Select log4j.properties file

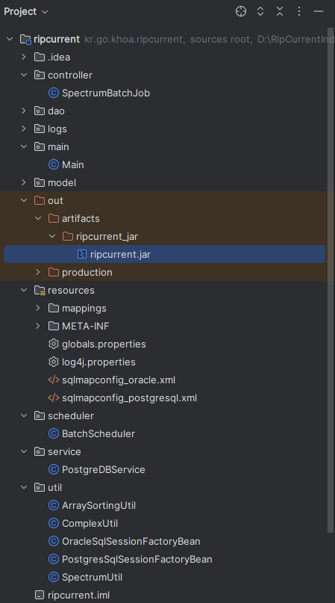click(x=98, y=362)
